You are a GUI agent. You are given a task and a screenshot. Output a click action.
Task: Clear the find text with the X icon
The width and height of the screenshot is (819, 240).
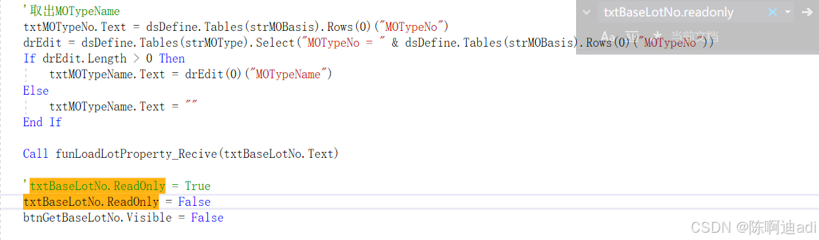772,12
